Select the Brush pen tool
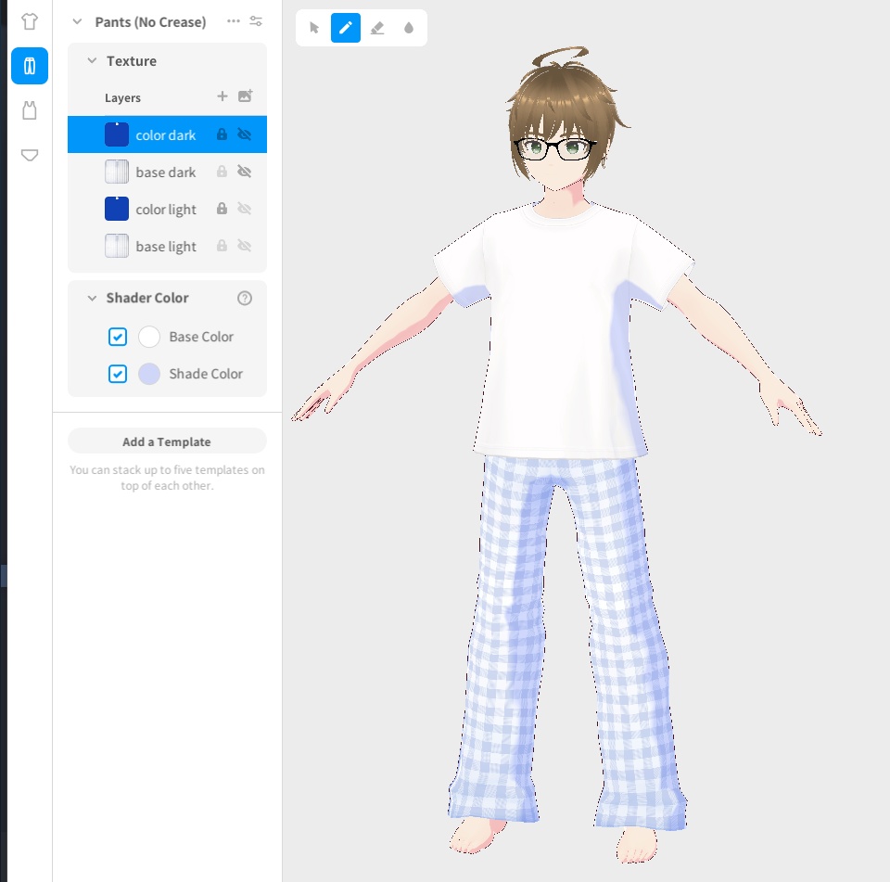Screen dimensions: 890x882 click(346, 28)
